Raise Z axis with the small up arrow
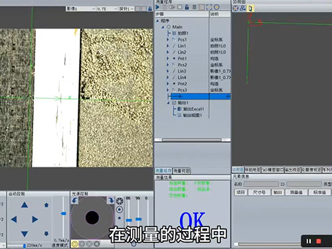Screen dimensions: 332x249 click(x=46, y=205)
